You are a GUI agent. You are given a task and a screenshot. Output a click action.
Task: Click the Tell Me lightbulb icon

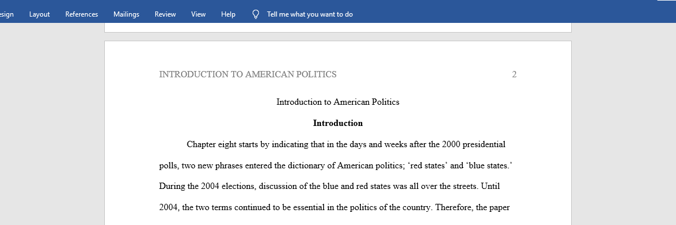click(x=256, y=14)
